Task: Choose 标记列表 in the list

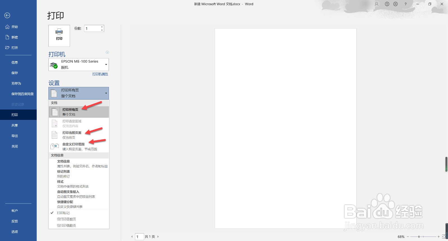Action: pos(79,174)
